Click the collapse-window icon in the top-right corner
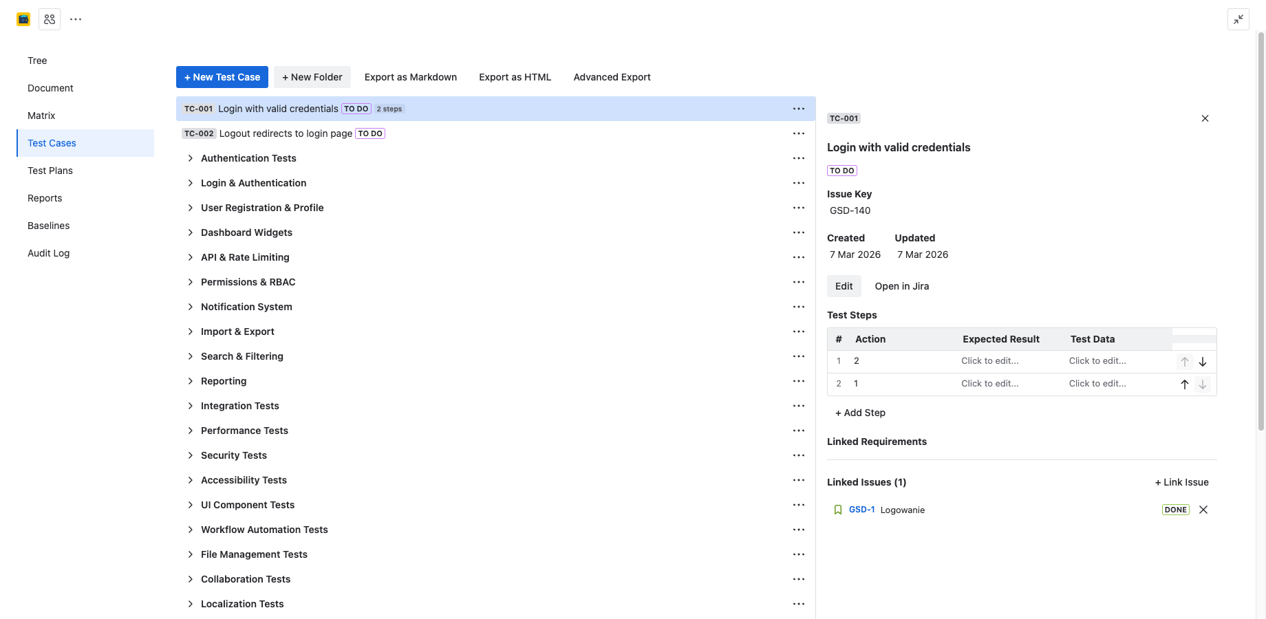Viewport: 1266px width, 619px height. point(1238,19)
